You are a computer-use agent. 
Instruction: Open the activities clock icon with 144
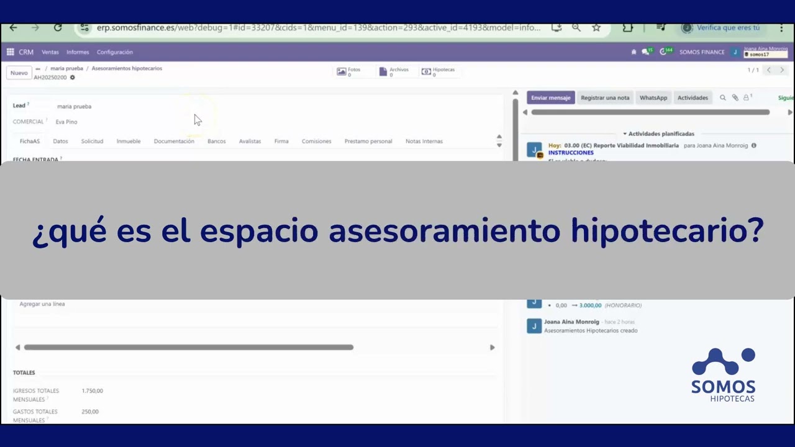click(x=666, y=52)
